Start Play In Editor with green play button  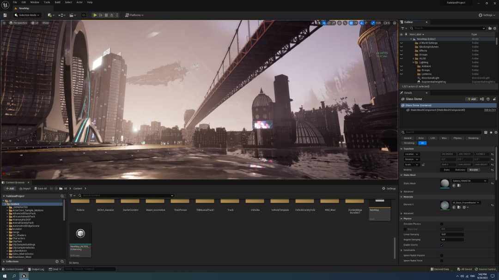click(x=95, y=15)
